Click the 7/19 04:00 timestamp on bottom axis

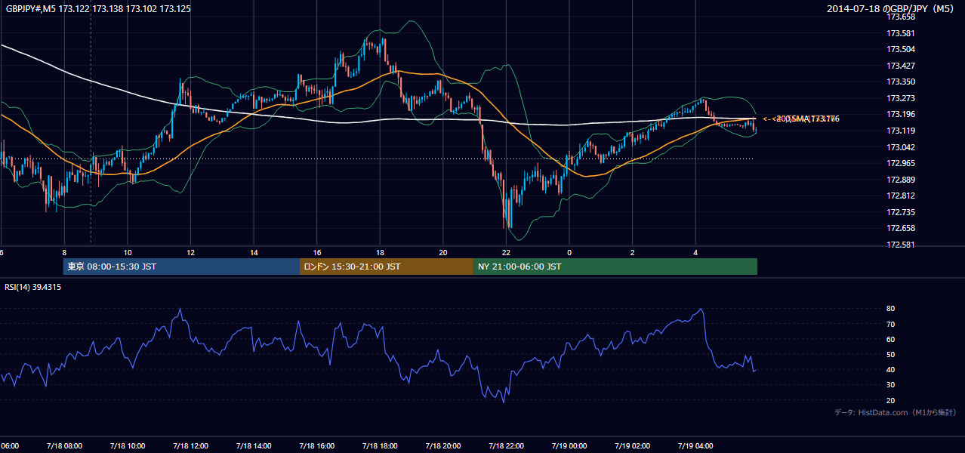(x=695, y=445)
